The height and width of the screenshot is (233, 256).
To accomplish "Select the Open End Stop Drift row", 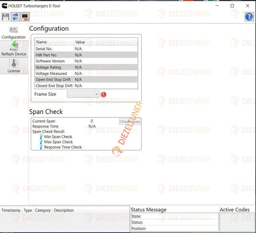I will (x=86, y=80).
